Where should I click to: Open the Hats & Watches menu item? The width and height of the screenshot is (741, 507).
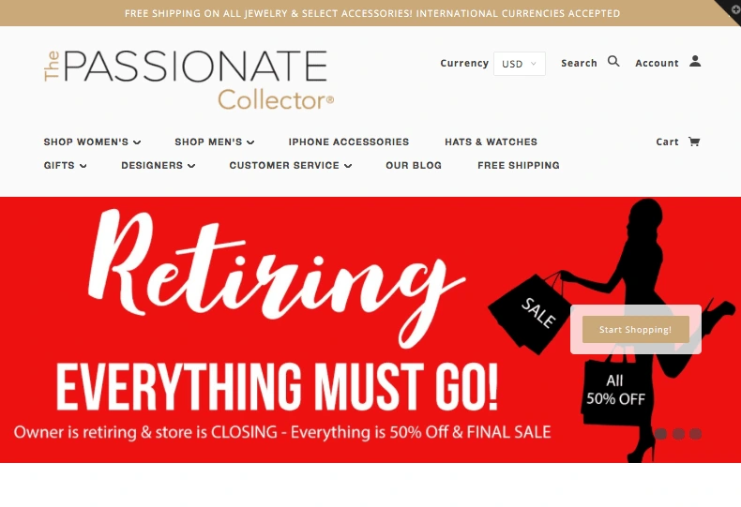(491, 142)
